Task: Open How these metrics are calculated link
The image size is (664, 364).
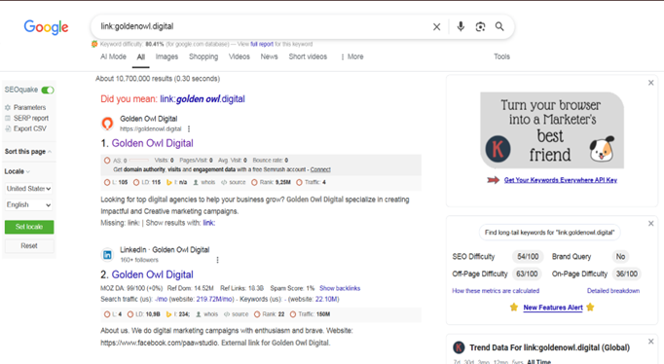Action: tap(496, 291)
